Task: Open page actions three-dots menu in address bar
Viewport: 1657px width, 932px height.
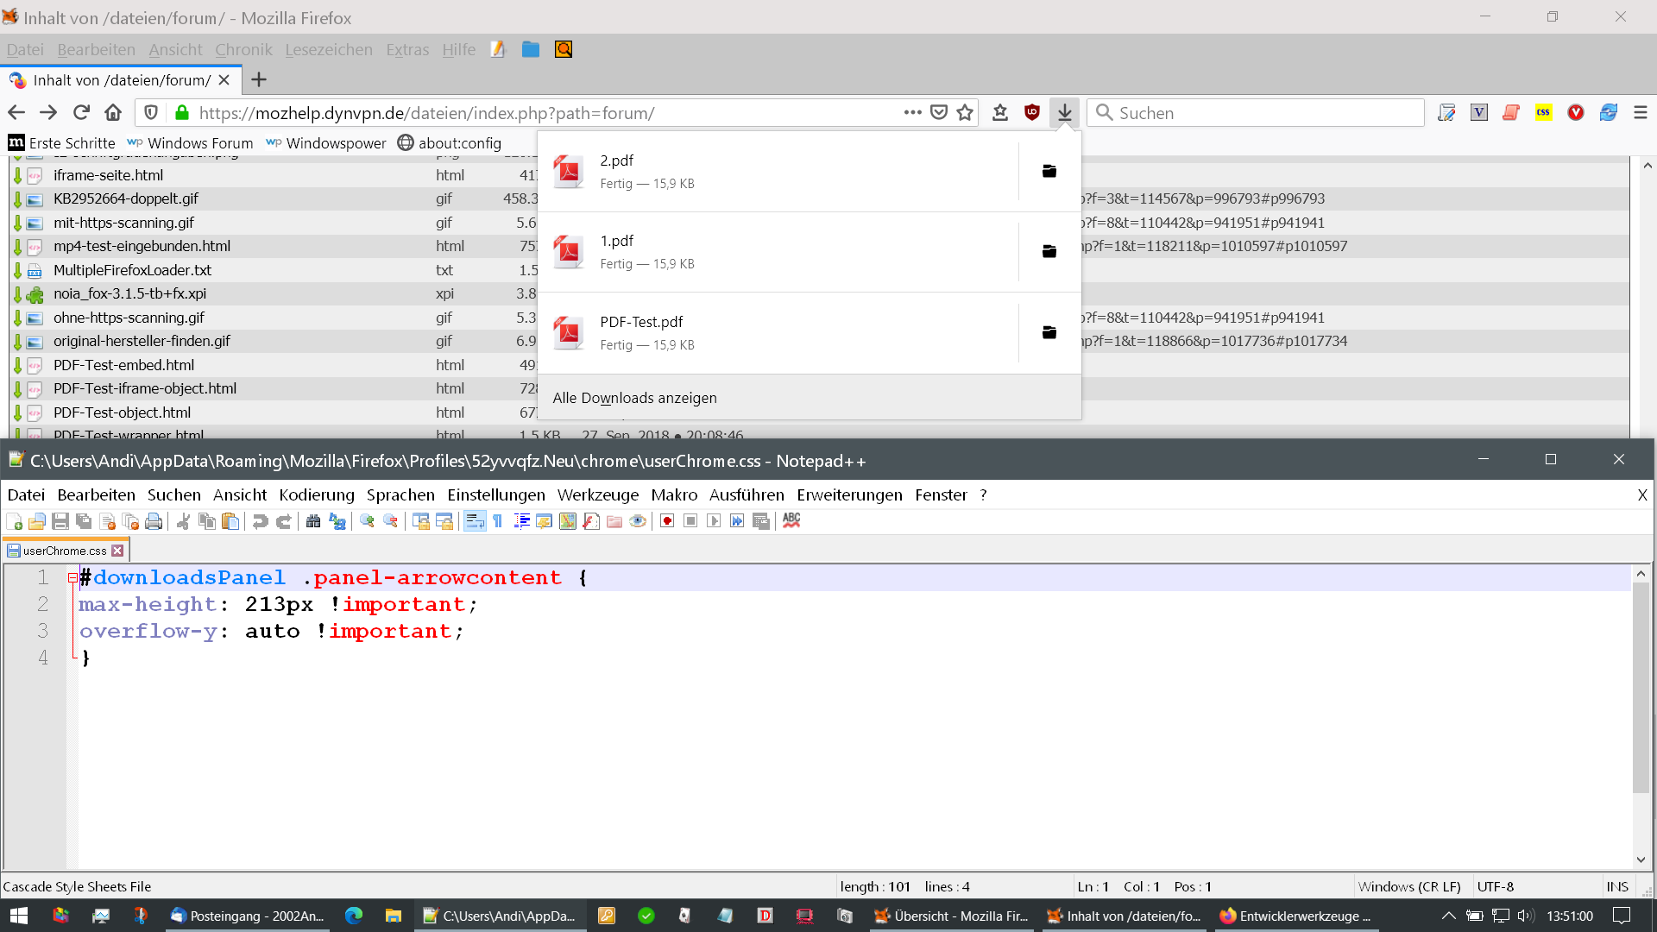Action: (x=912, y=113)
